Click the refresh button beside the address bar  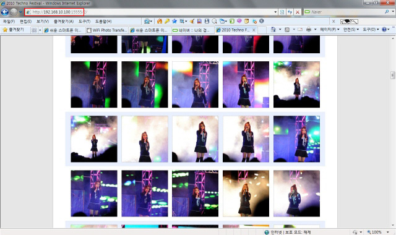click(290, 12)
